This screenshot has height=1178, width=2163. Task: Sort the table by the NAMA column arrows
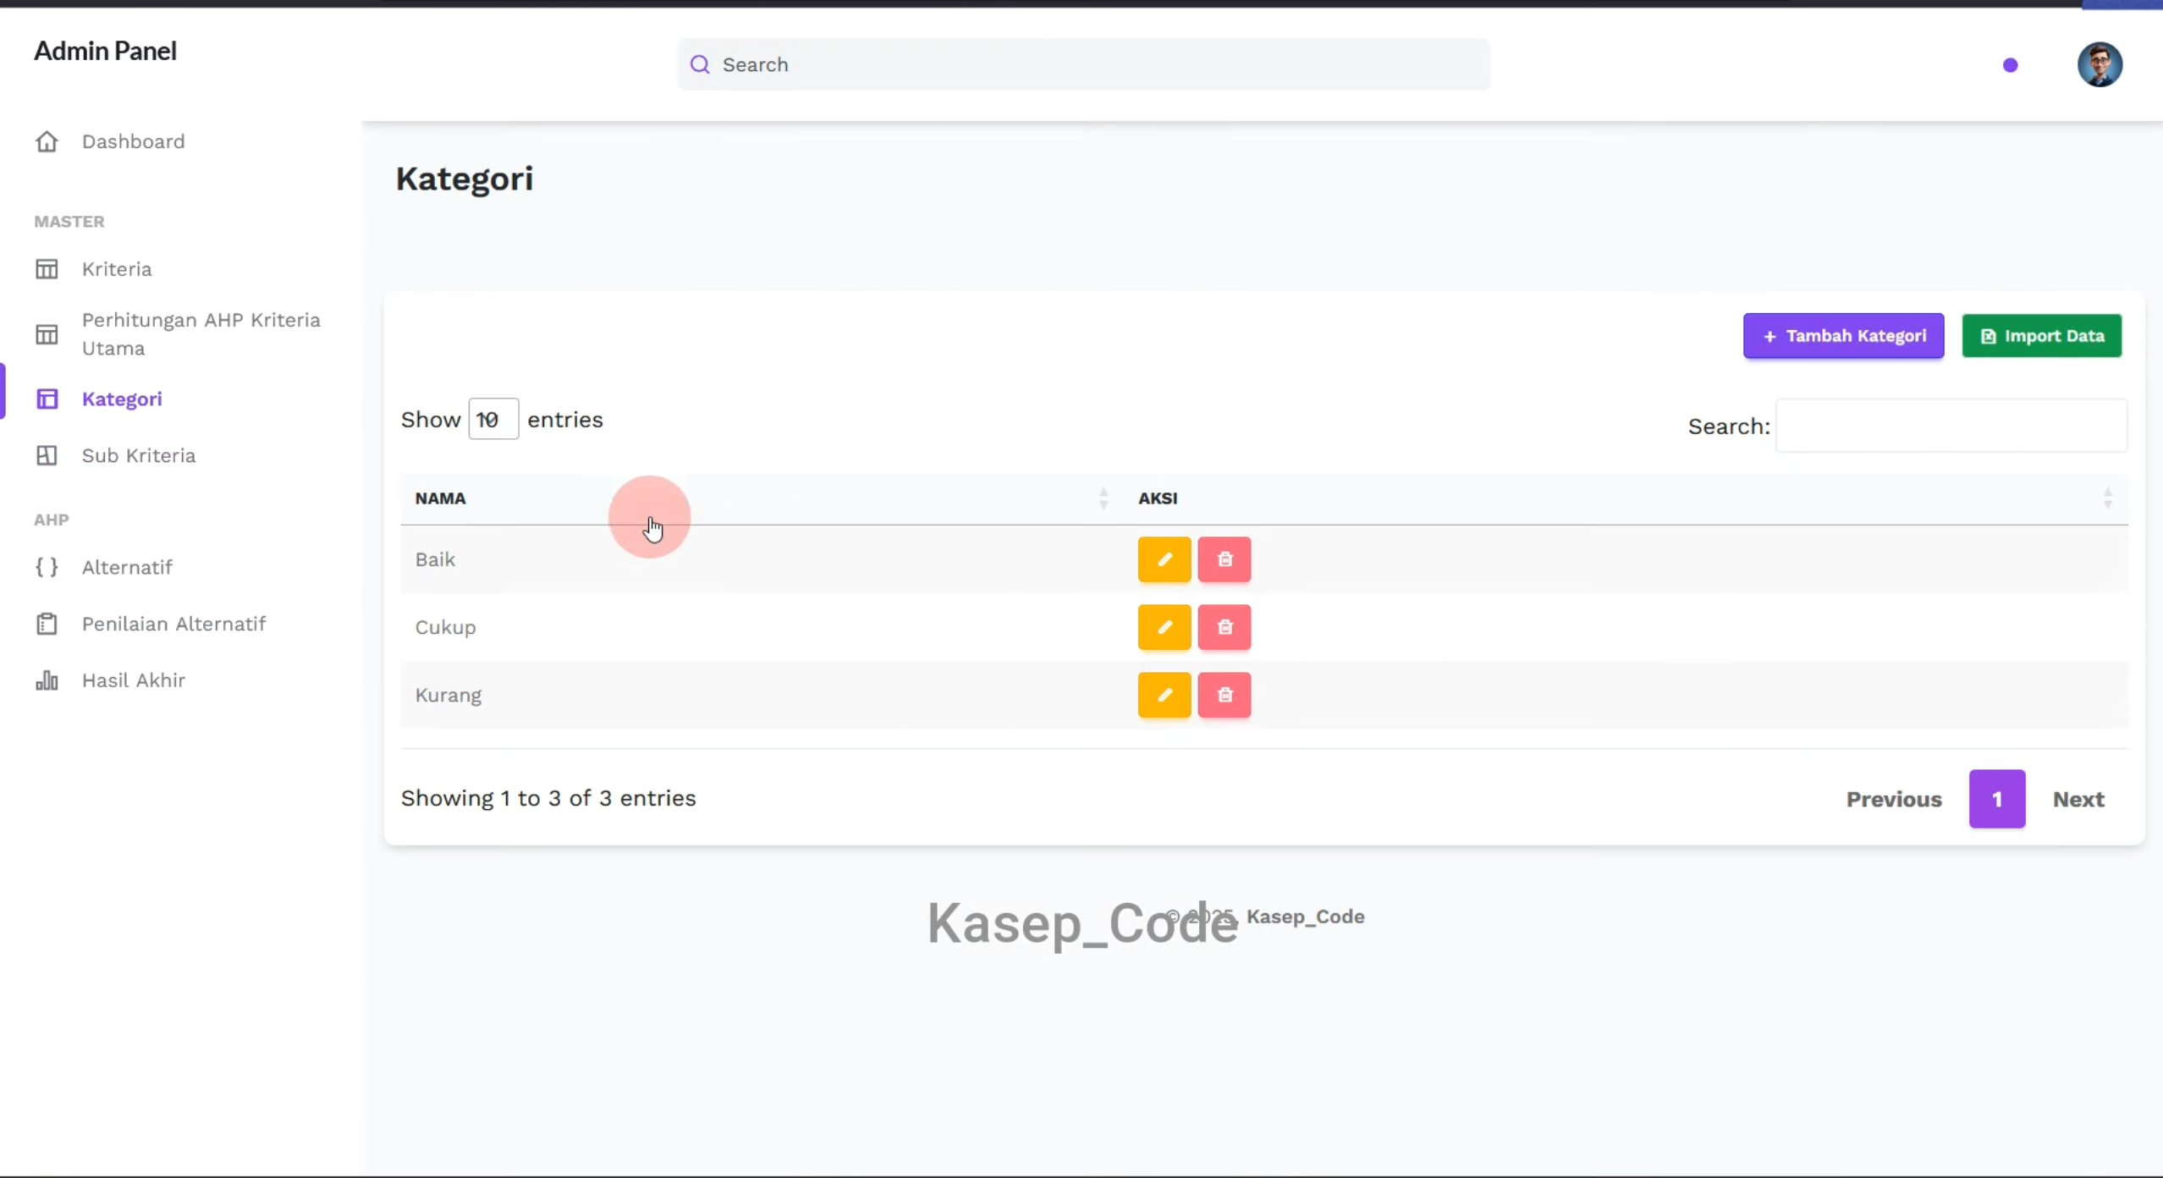click(x=1104, y=498)
